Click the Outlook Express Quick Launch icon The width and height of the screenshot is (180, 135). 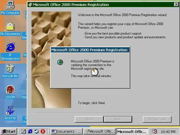click(37, 131)
